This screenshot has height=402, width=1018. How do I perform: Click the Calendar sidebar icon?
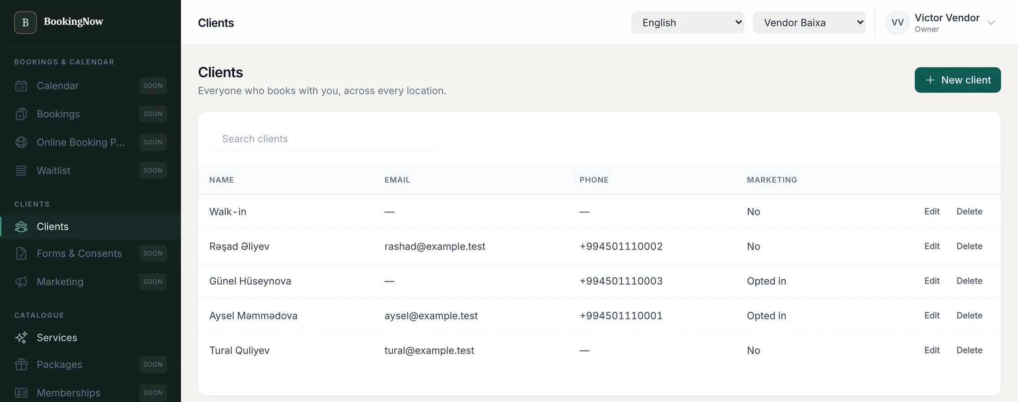[21, 86]
